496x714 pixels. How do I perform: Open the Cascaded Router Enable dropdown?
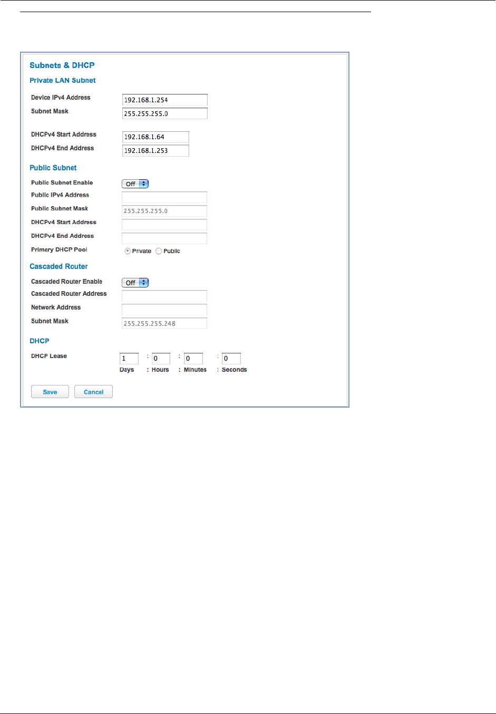tap(135, 283)
